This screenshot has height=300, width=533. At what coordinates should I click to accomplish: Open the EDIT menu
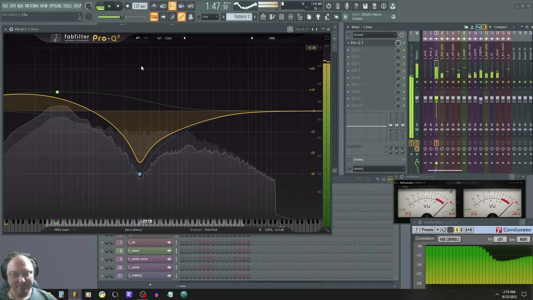13,6
